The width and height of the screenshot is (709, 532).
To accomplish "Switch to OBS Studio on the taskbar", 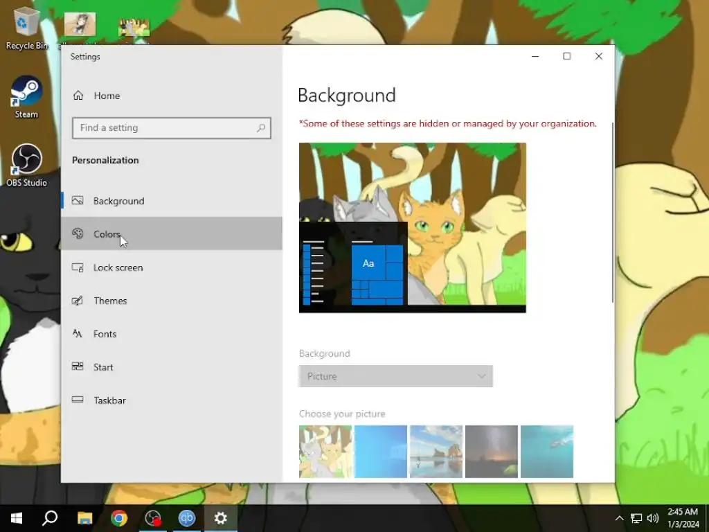I will 153,518.
